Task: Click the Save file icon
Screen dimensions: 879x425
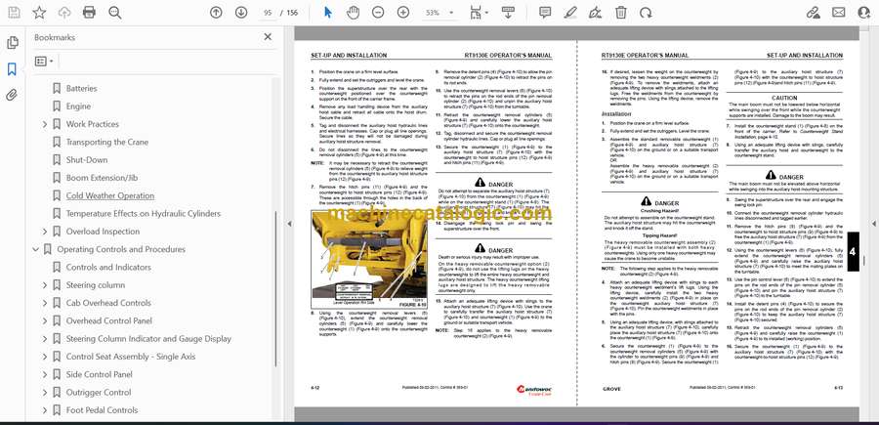Action: click(x=14, y=13)
